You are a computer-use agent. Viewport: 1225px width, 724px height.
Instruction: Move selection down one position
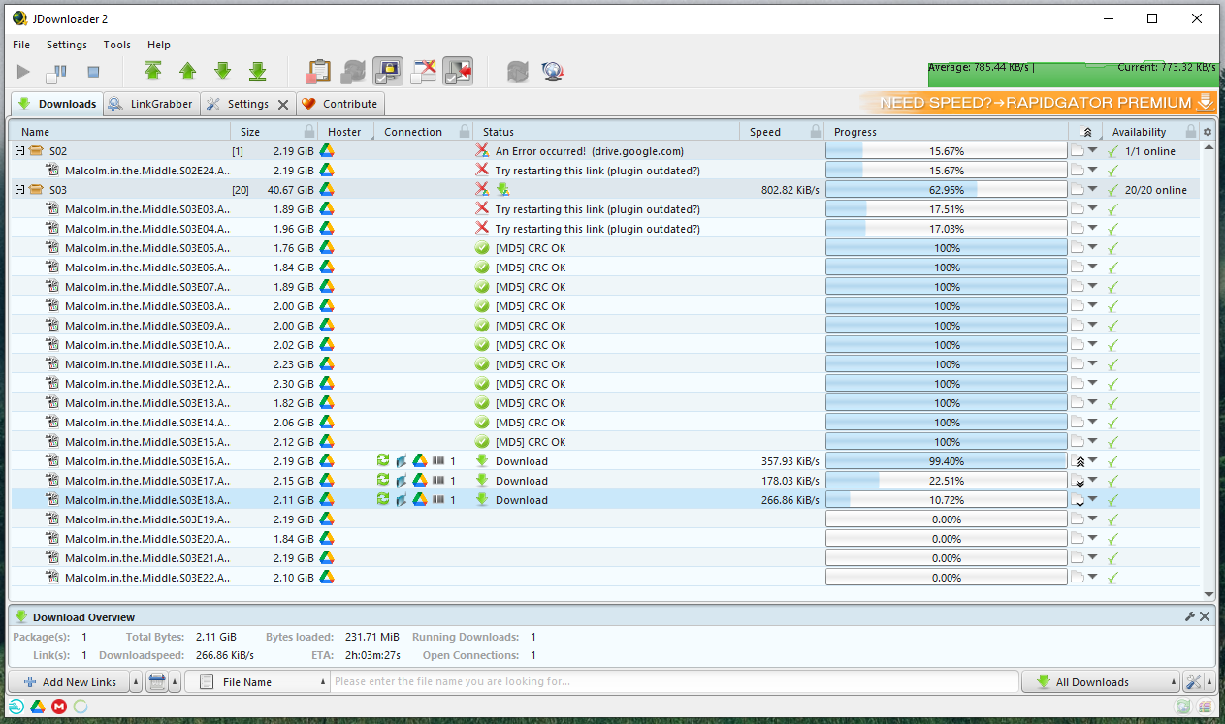(222, 71)
